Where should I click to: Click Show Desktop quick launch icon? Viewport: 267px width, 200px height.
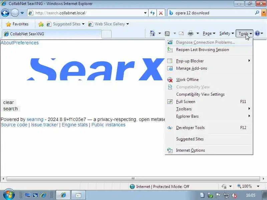(x=28, y=195)
